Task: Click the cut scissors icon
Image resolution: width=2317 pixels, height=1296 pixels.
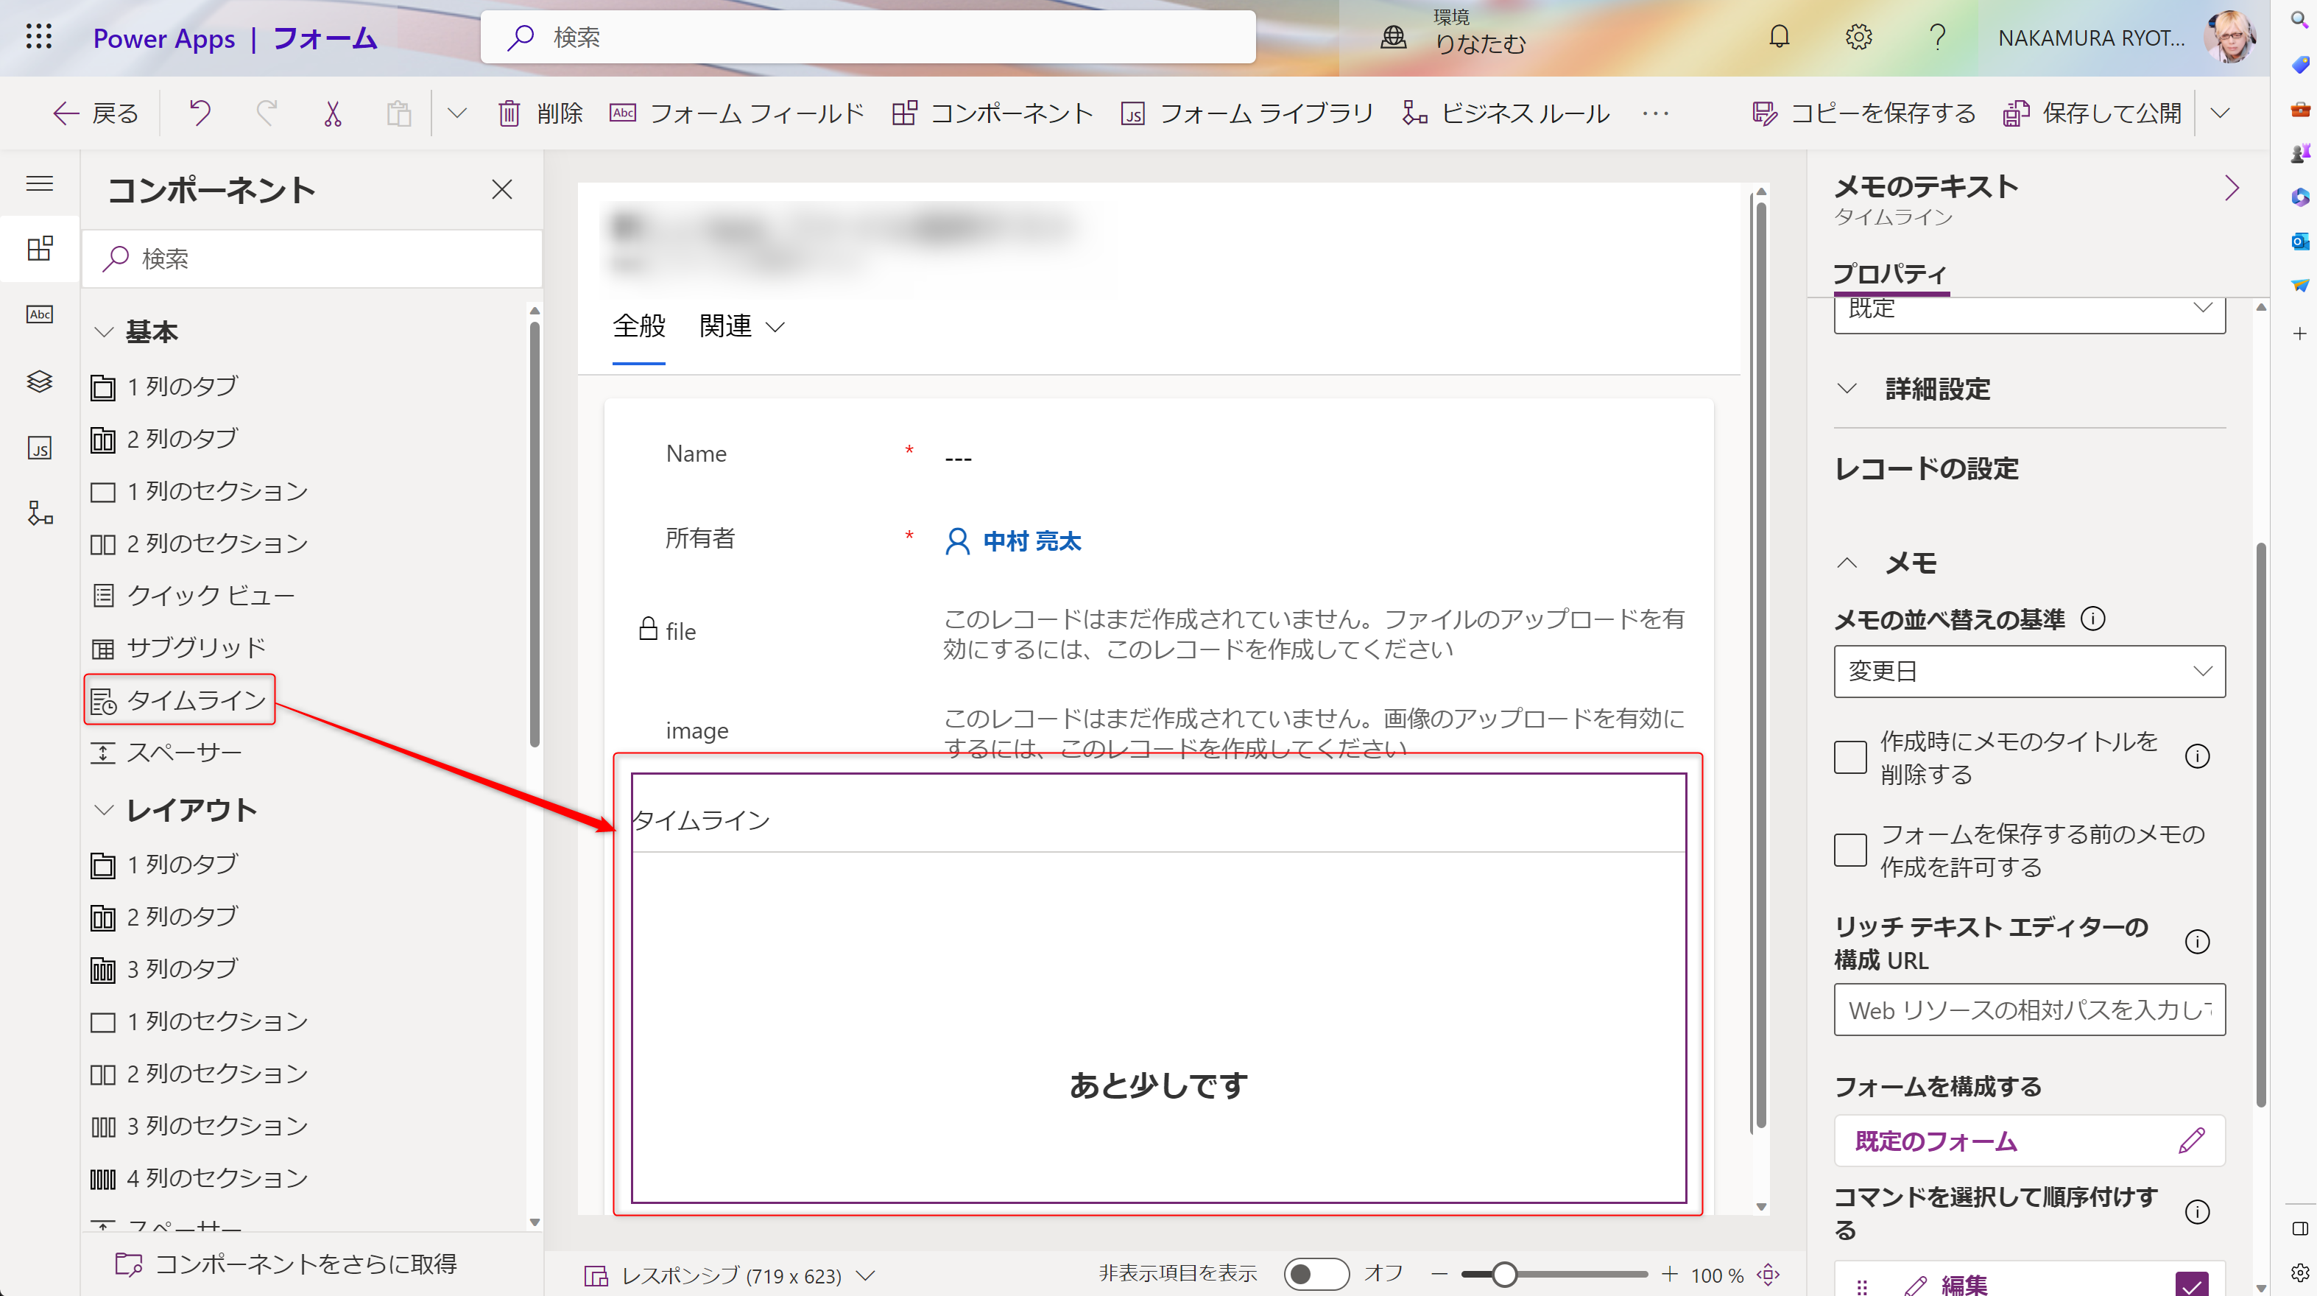Action: point(333,113)
